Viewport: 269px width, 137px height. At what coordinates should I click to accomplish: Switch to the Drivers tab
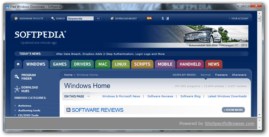coord(82,64)
